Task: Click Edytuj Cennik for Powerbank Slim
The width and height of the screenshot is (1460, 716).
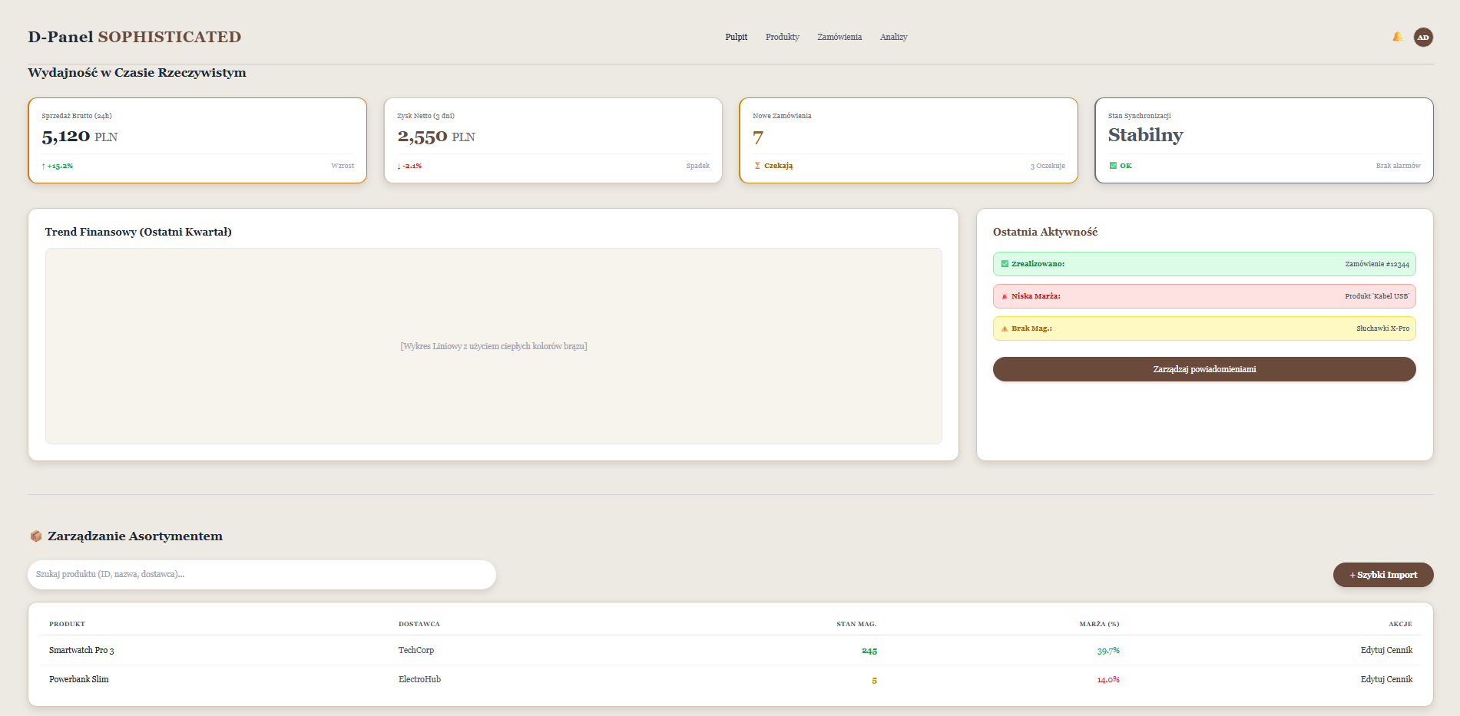Action: [1386, 679]
